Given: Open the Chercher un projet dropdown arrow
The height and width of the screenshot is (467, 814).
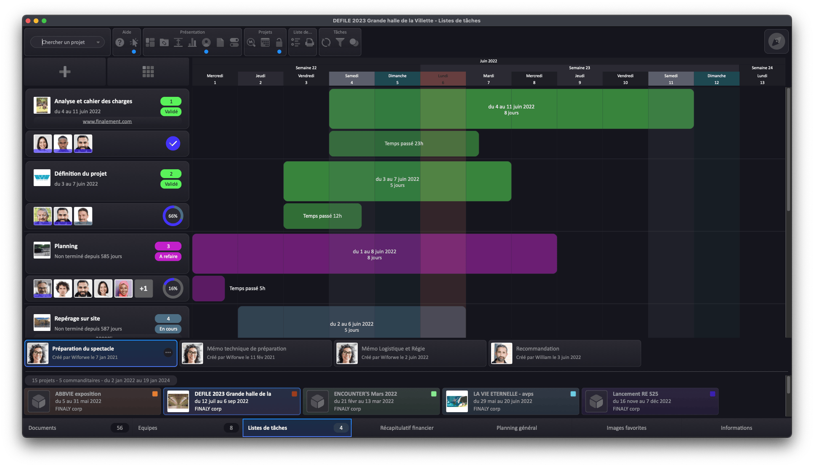Looking at the screenshot, I should click(x=98, y=42).
